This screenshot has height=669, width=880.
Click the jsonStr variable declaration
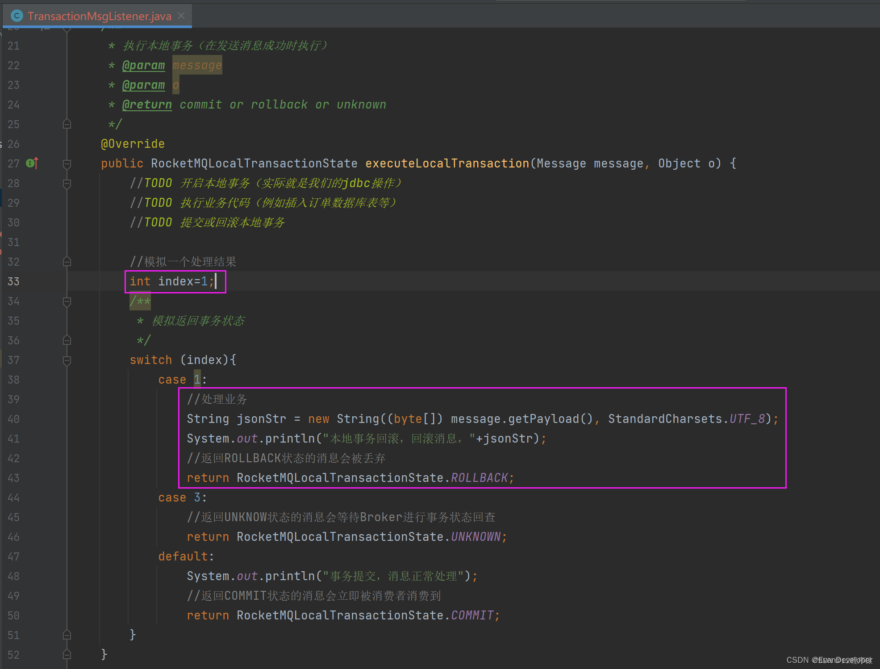261,419
